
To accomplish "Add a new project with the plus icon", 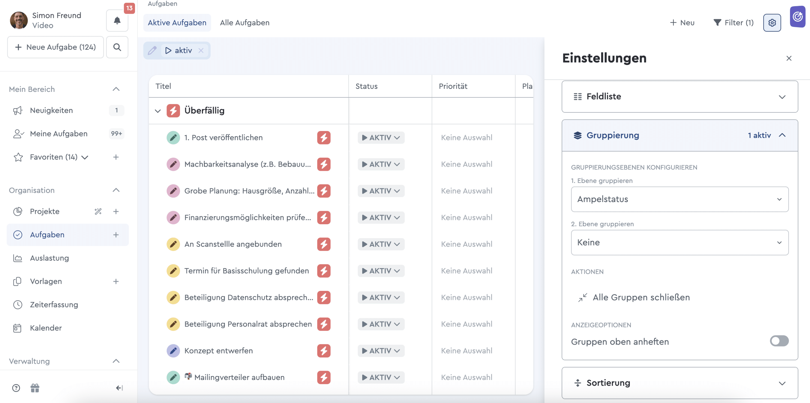I will [116, 211].
